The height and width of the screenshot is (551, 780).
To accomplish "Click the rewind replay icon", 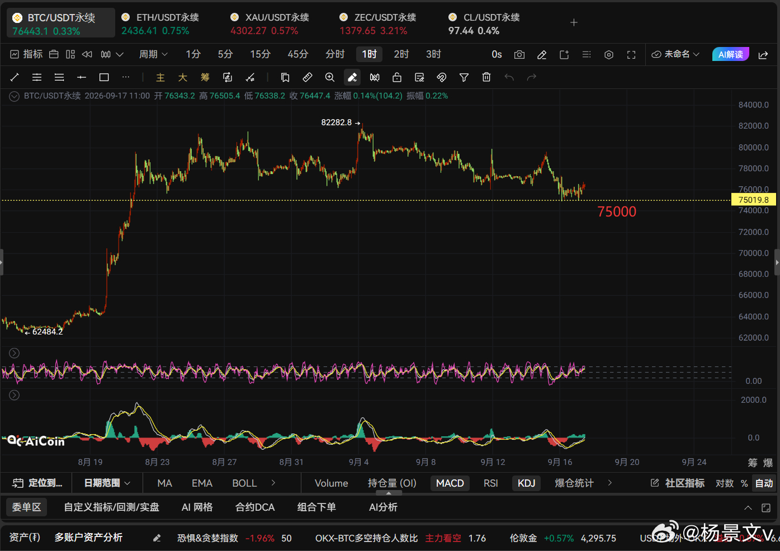I will click(87, 54).
